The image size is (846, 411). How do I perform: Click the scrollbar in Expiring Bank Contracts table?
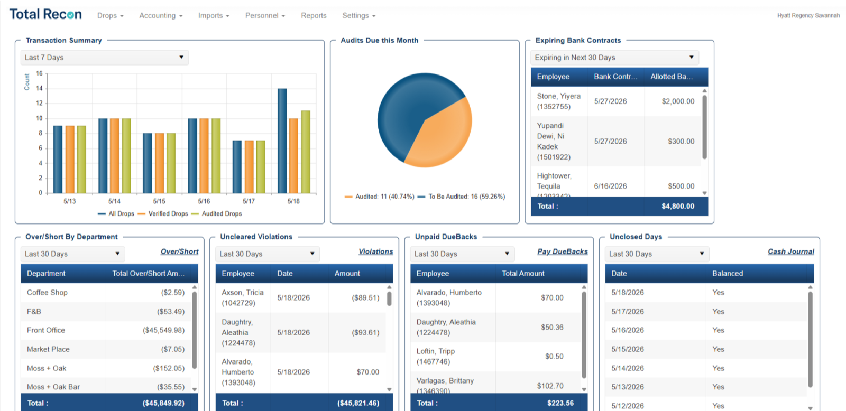click(x=704, y=127)
